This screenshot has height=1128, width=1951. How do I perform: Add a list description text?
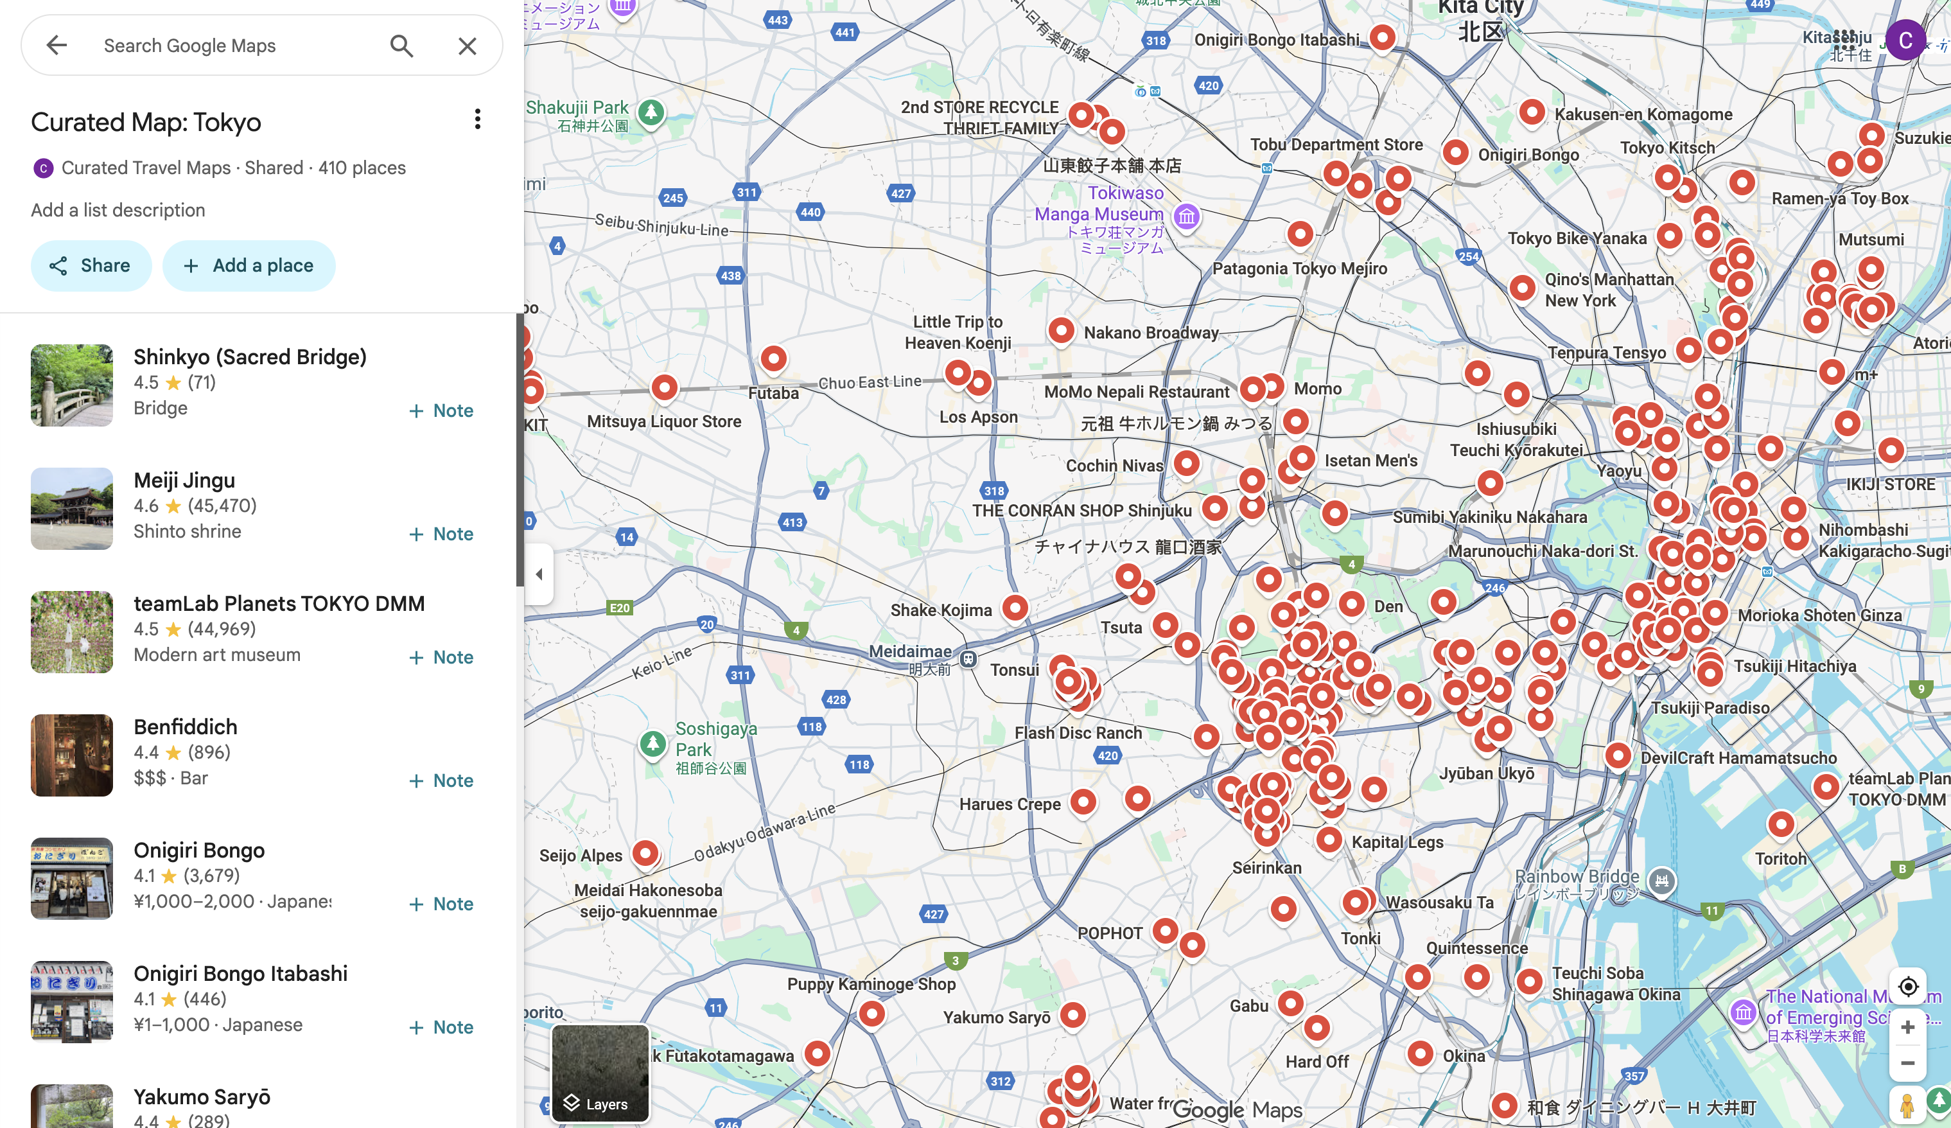(x=118, y=210)
